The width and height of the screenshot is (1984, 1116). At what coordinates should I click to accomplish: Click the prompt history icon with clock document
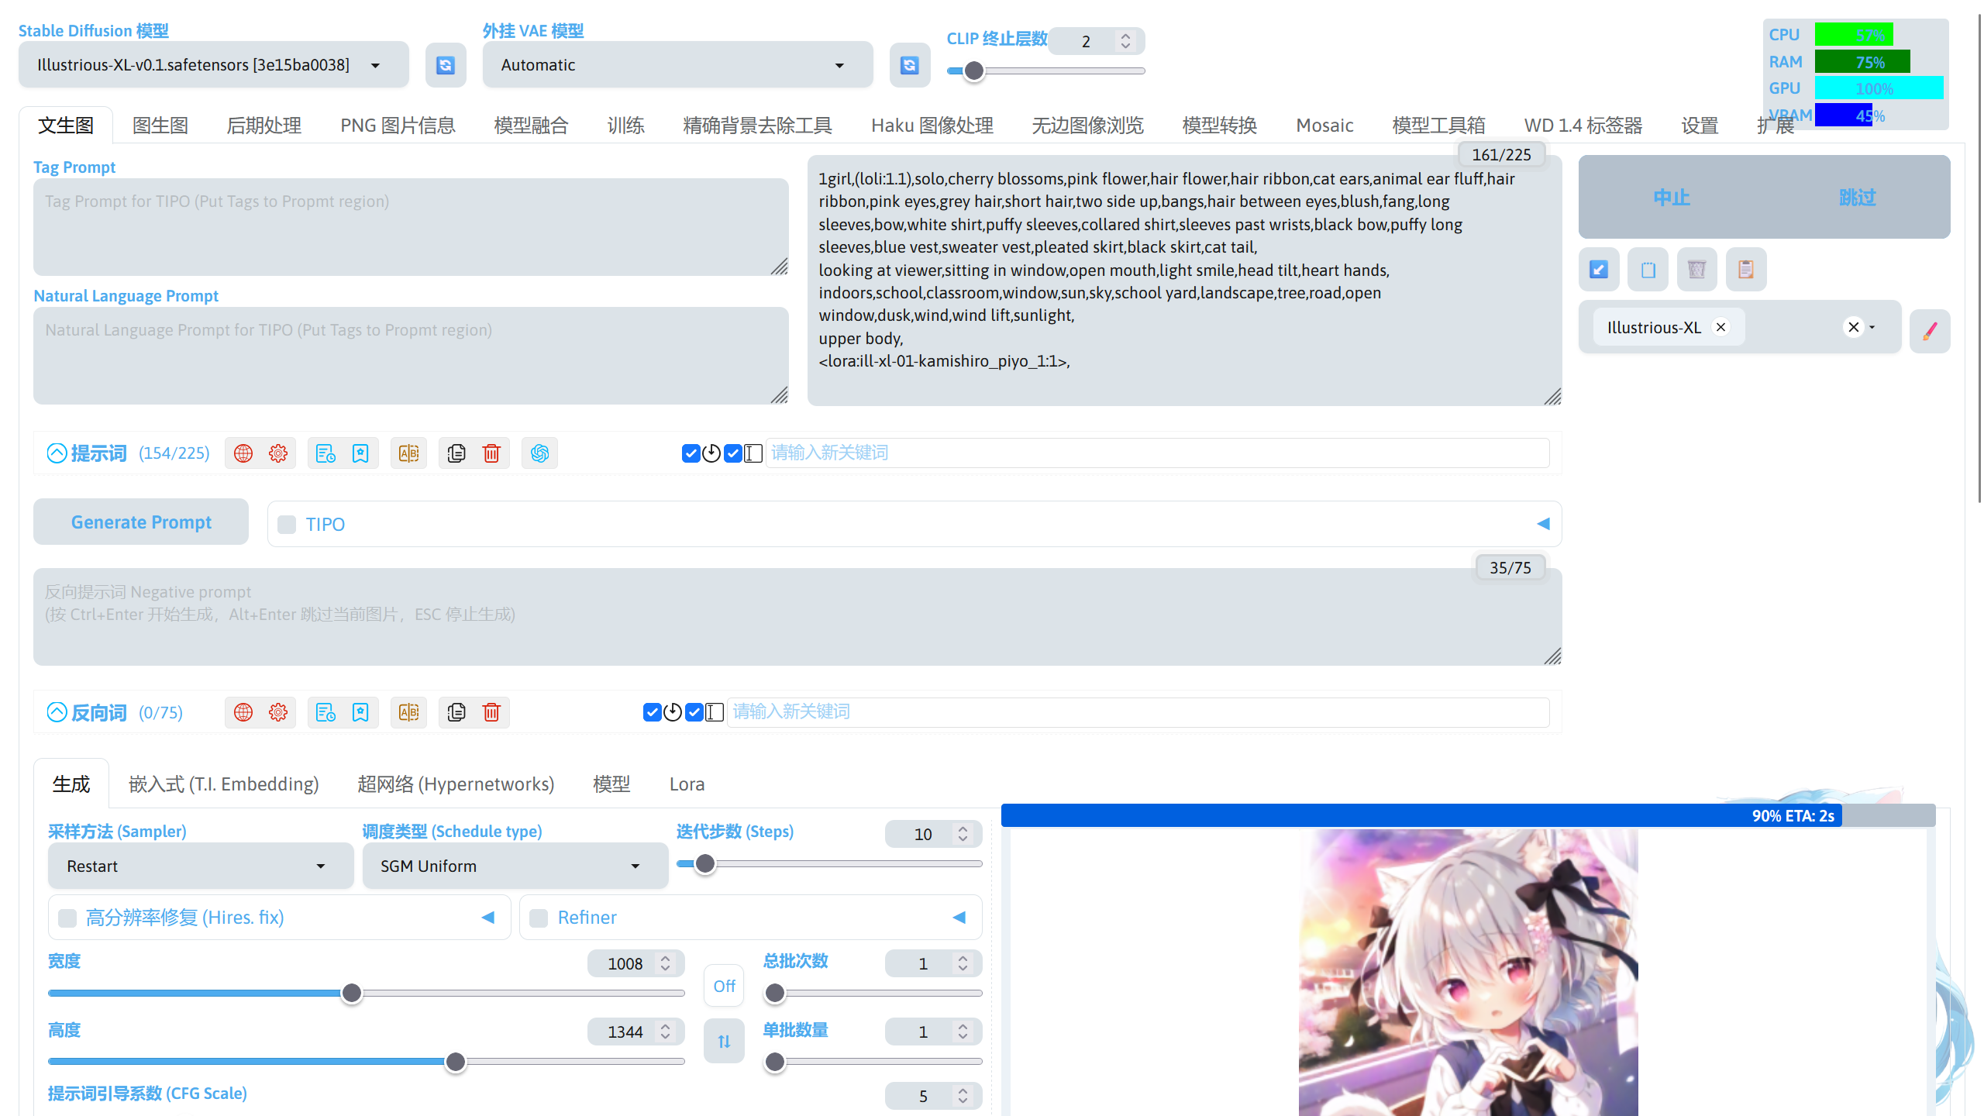[325, 453]
